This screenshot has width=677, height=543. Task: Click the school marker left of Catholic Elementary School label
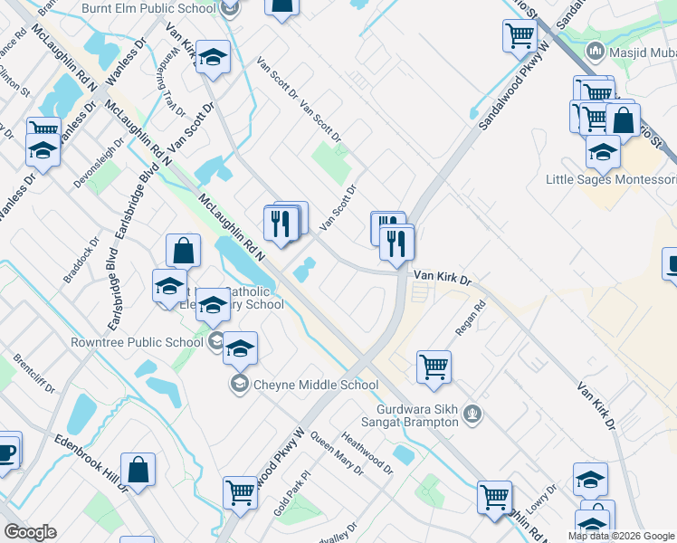click(169, 289)
